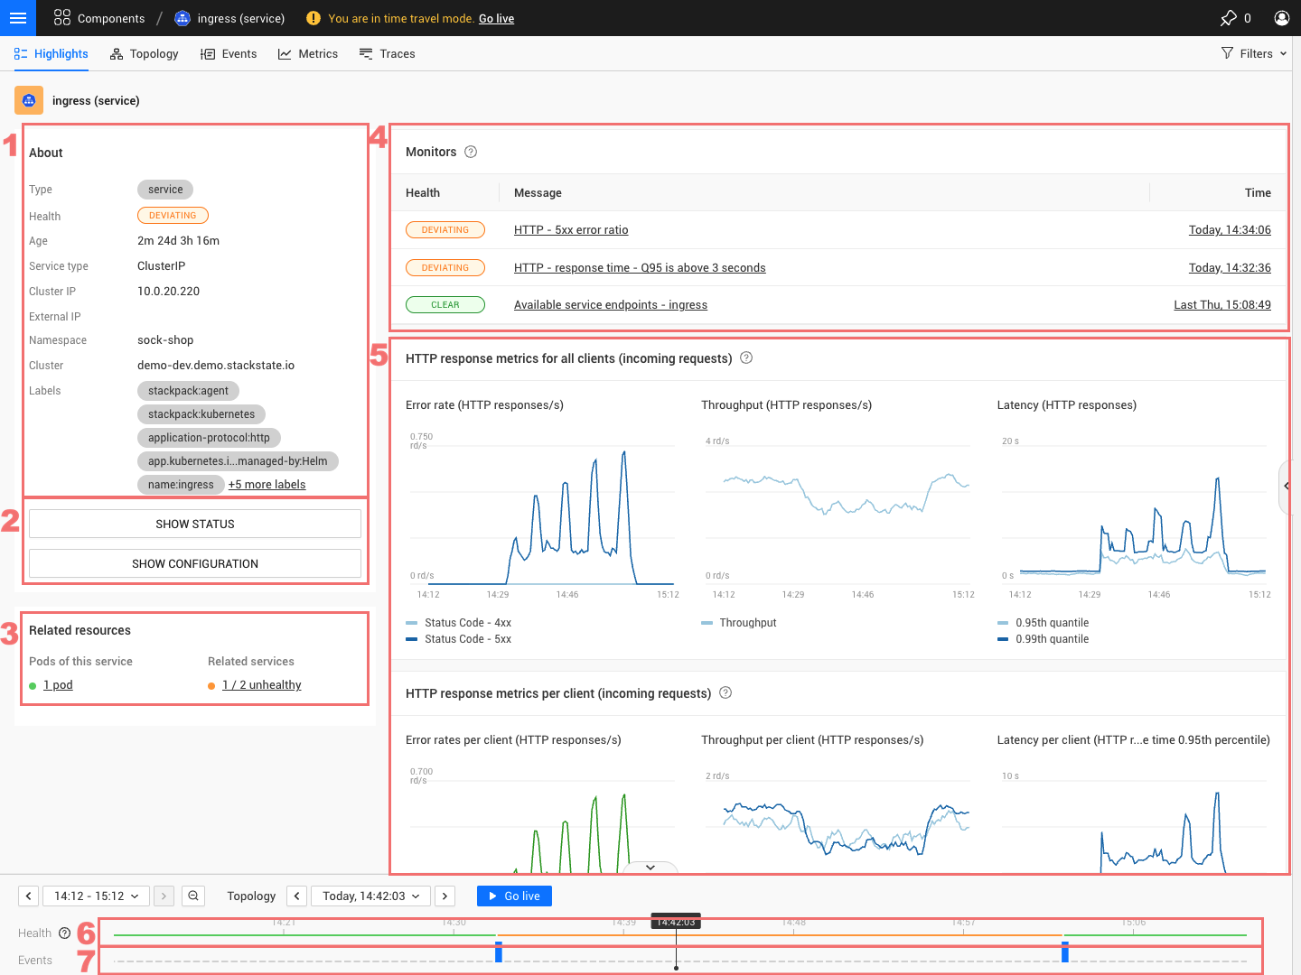Open the Filters dropdown
This screenshot has width=1301, height=975.
(x=1254, y=53)
